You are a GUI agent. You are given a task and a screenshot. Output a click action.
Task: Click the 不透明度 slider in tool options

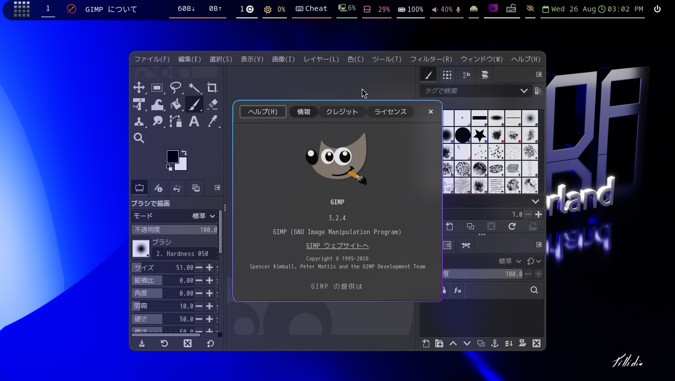(174, 230)
